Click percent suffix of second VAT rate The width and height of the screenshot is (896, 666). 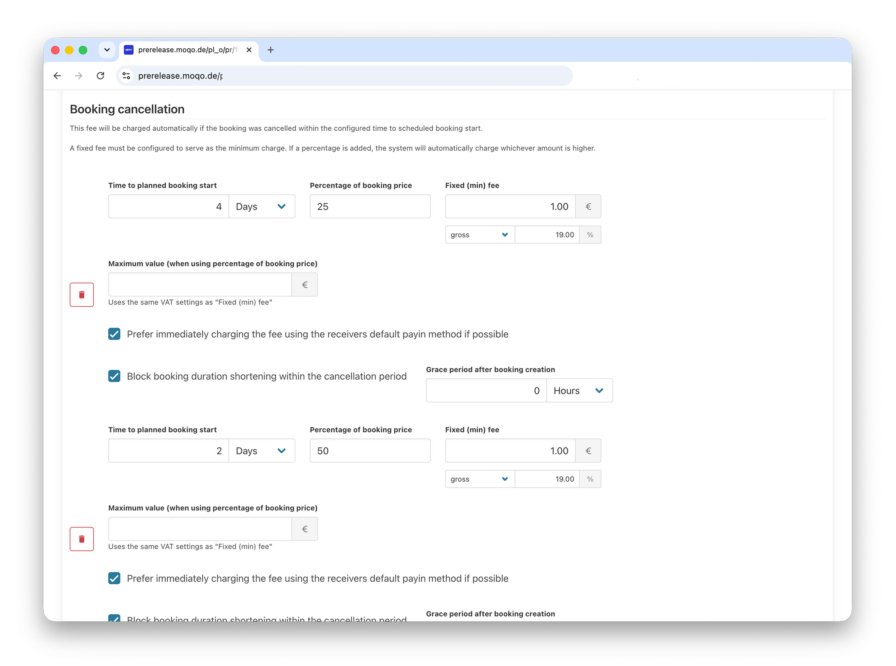pos(590,479)
